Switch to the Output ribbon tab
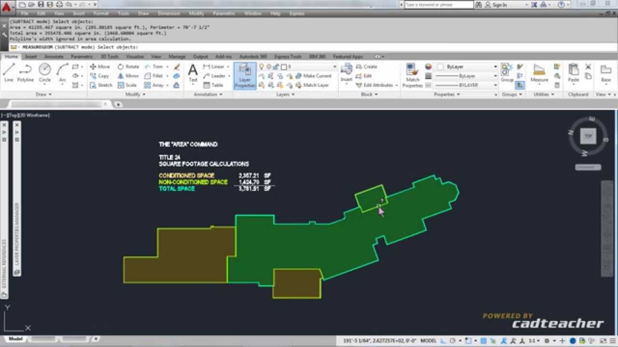 pos(200,56)
